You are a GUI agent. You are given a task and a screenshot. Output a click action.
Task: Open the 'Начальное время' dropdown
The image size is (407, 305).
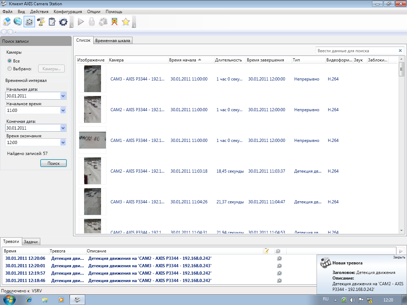[x=63, y=110]
